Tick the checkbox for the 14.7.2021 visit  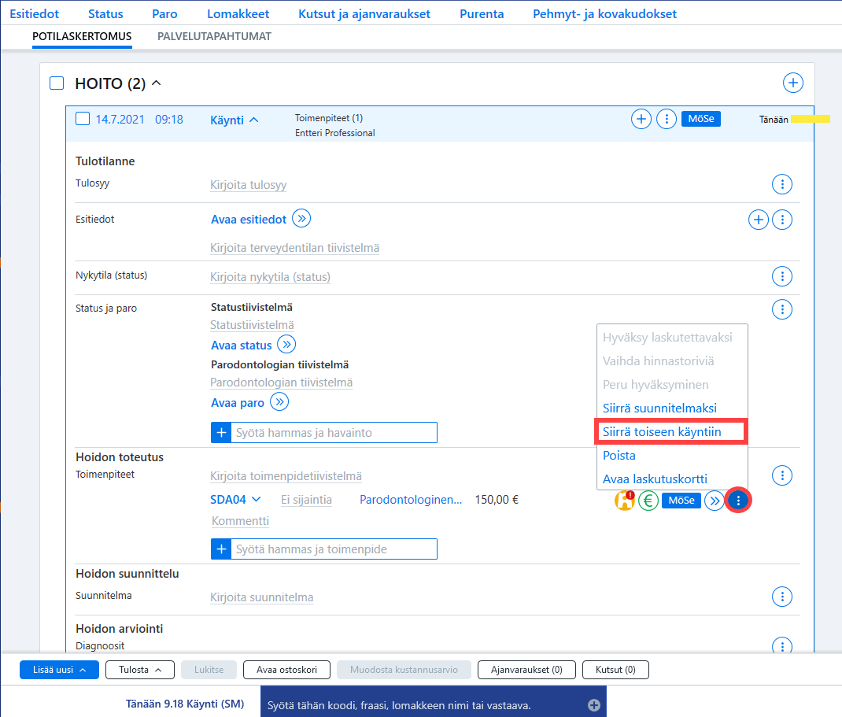(83, 119)
